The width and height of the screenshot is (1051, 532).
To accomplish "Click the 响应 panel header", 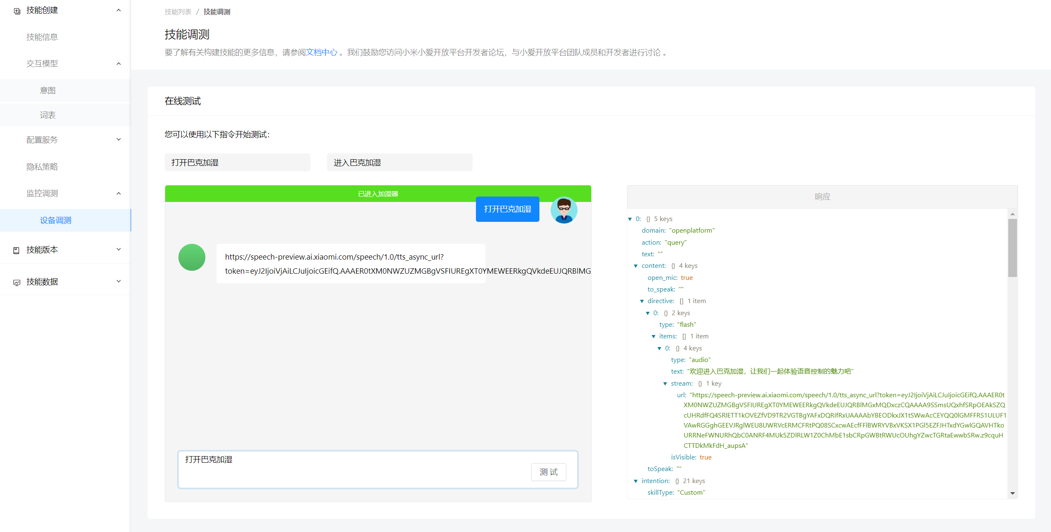I will pos(822,197).
